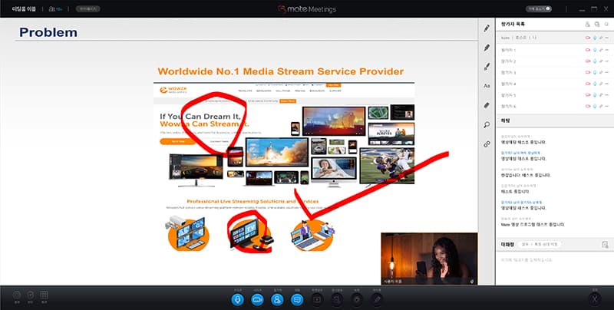Click the orange Try it free button on shared page
The width and height of the screenshot is (614, 310).
(x=178, y=141)
